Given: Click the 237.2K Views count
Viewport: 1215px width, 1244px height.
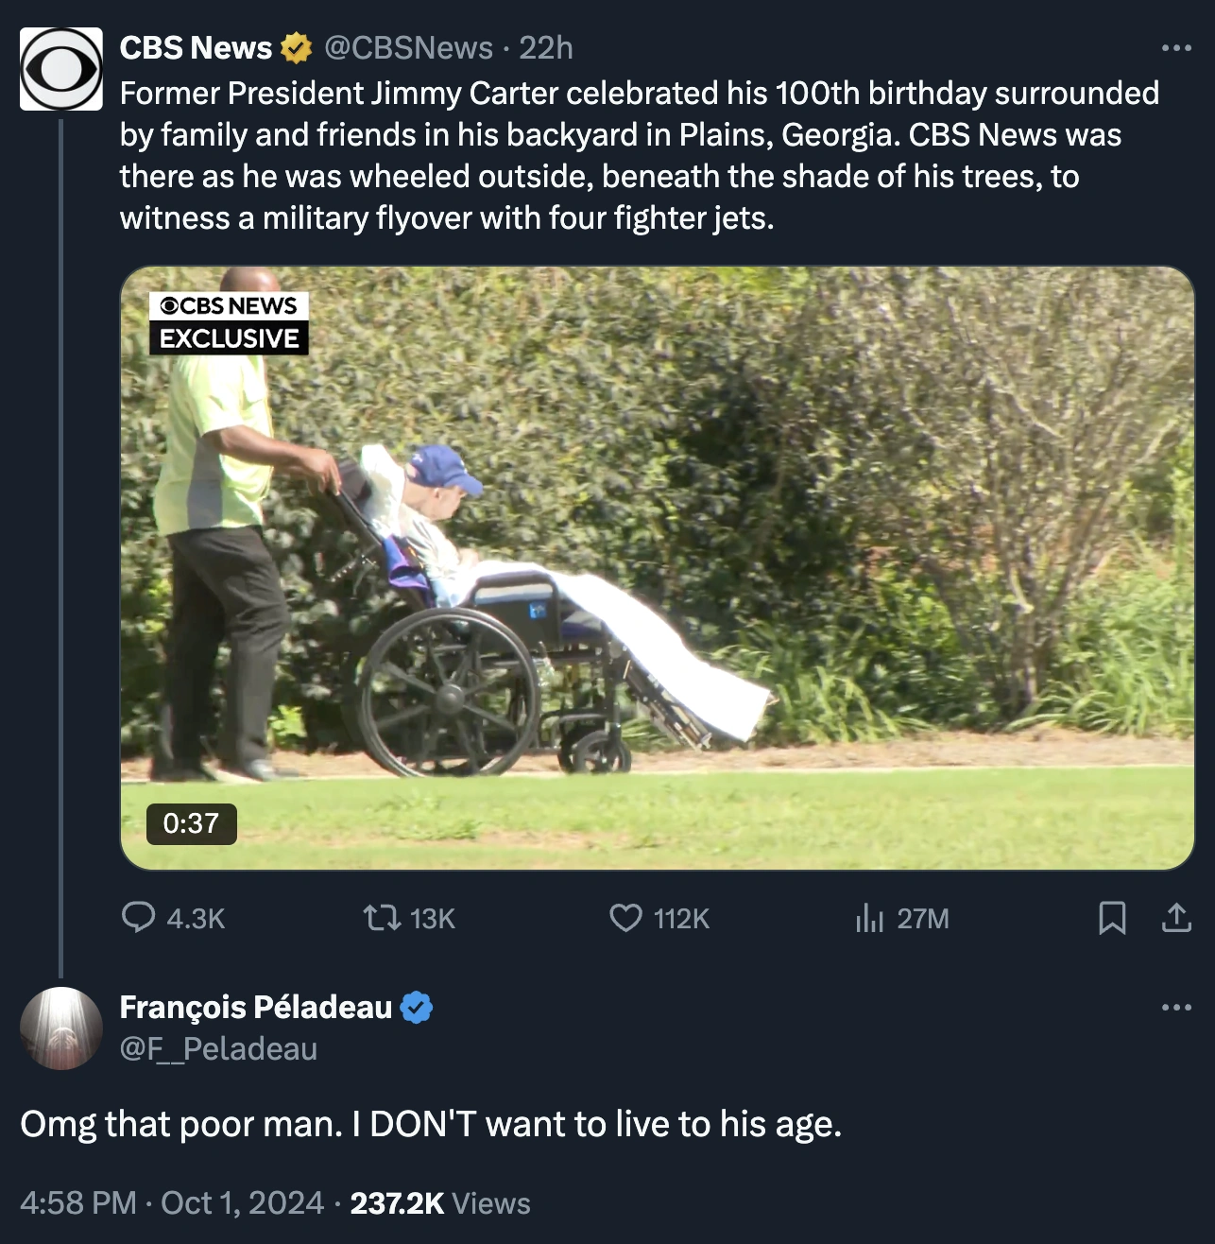Looking at the screenshot, I should [x=439, y=1202].
